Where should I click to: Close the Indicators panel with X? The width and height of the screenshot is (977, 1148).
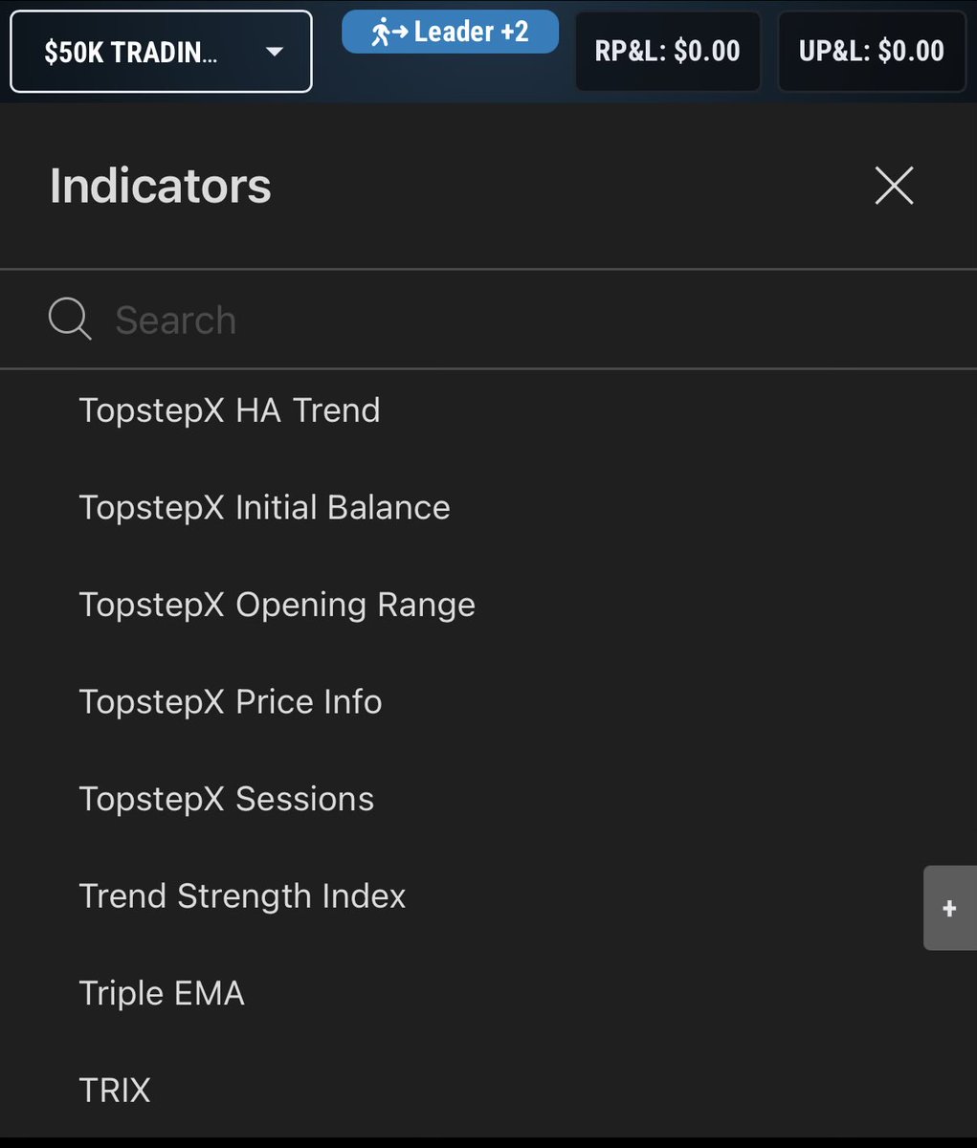(x=894, y=185)
